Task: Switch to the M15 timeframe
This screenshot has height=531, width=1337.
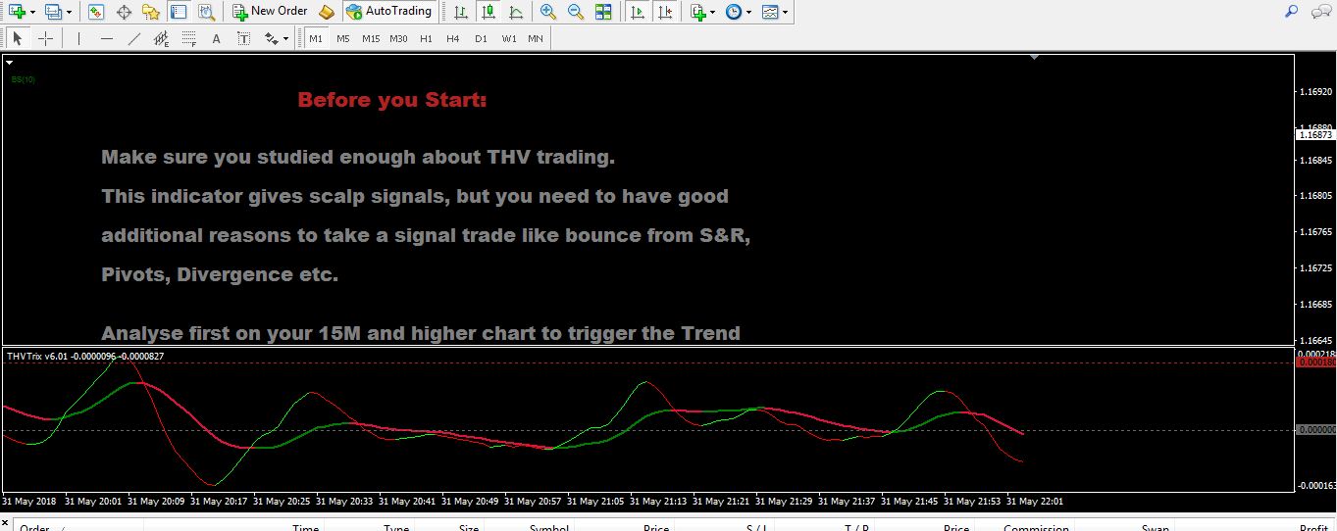Action: tap(370, 39)
